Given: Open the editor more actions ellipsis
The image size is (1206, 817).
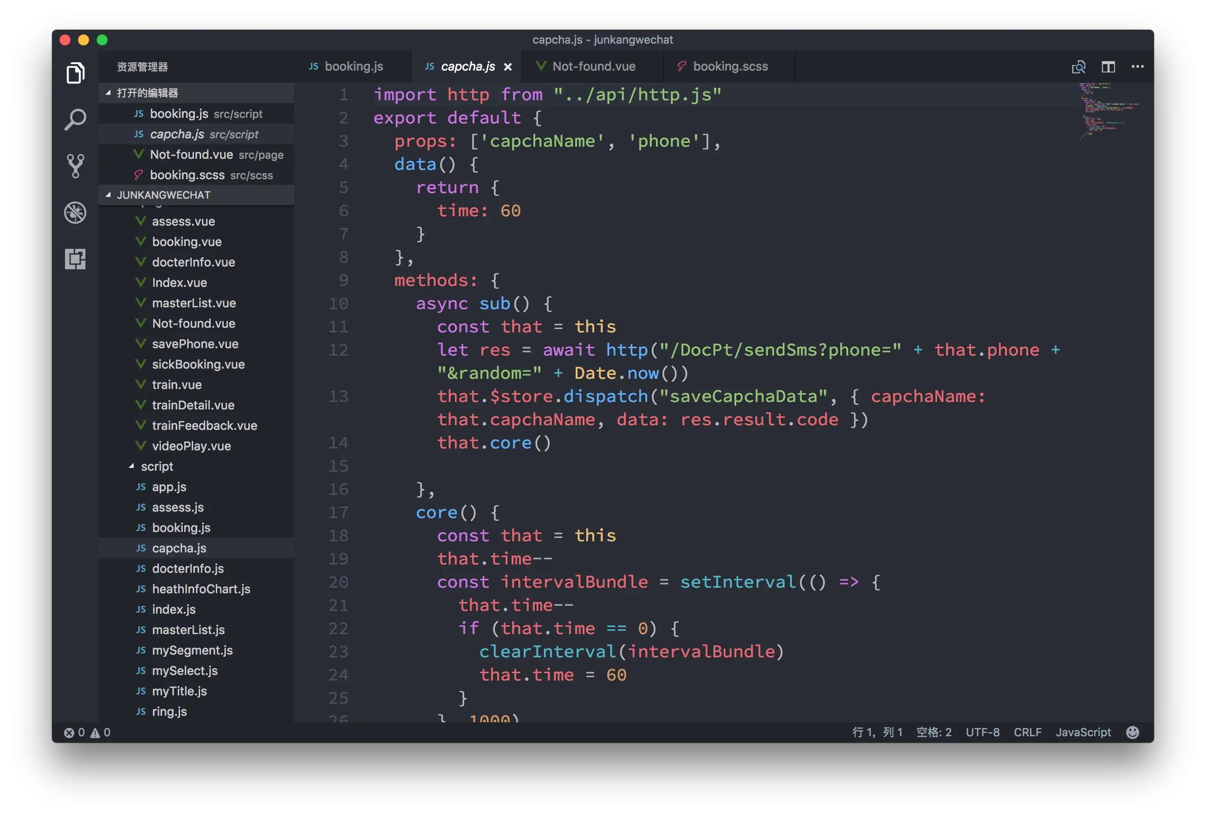Looking at the screenshot, I should point(1137,67).
